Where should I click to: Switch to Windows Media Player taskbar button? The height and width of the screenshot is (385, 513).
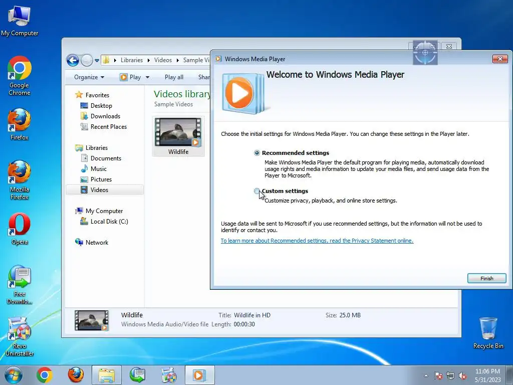point(199,375)
